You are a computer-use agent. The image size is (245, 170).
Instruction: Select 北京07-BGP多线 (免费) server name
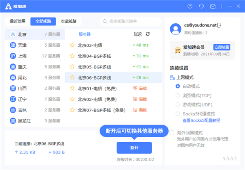102,110
